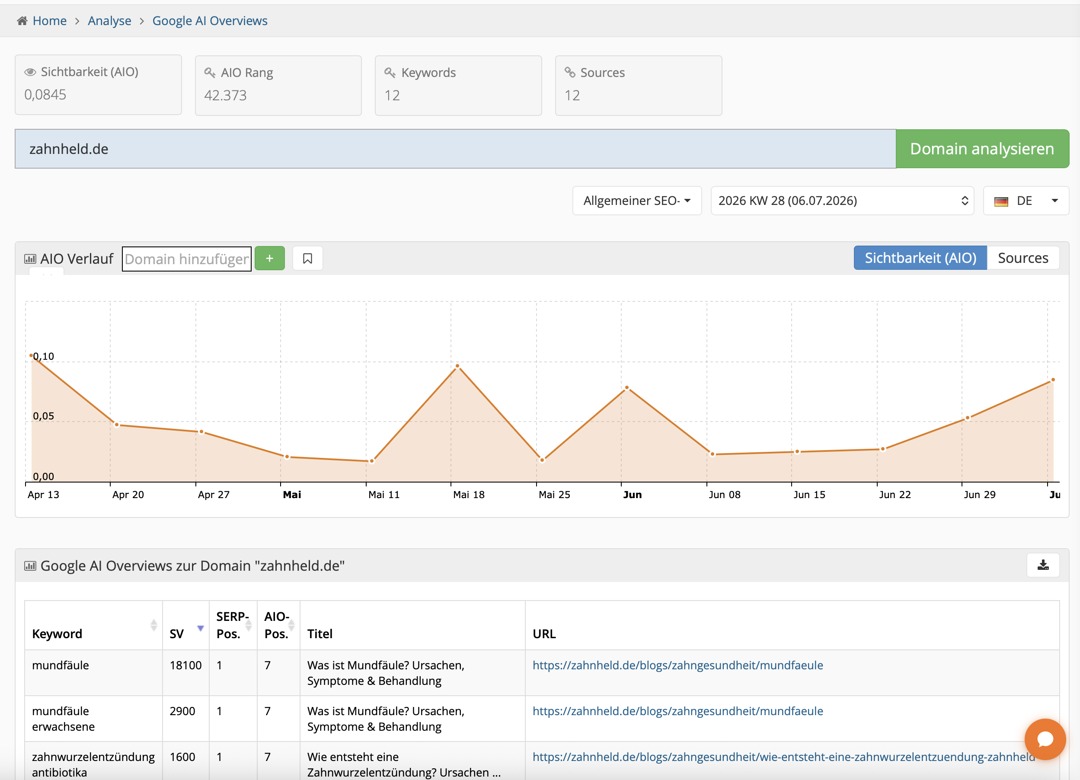Click the Domain hinzufügen input field
The image size is (1080, 780).
(187, 259)
